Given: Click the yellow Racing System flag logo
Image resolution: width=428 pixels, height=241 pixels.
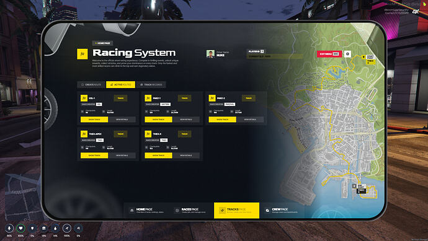Looking at the screenshot, I should [x=82, y=54].
